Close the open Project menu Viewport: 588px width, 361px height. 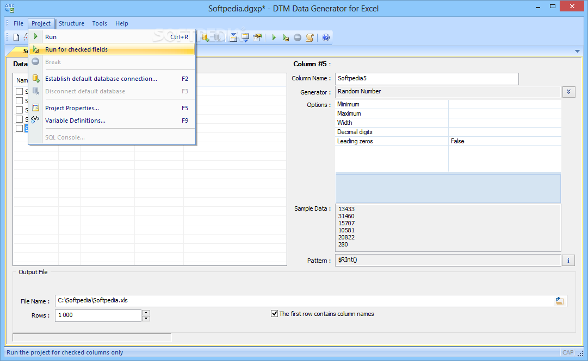coord(41,23)
